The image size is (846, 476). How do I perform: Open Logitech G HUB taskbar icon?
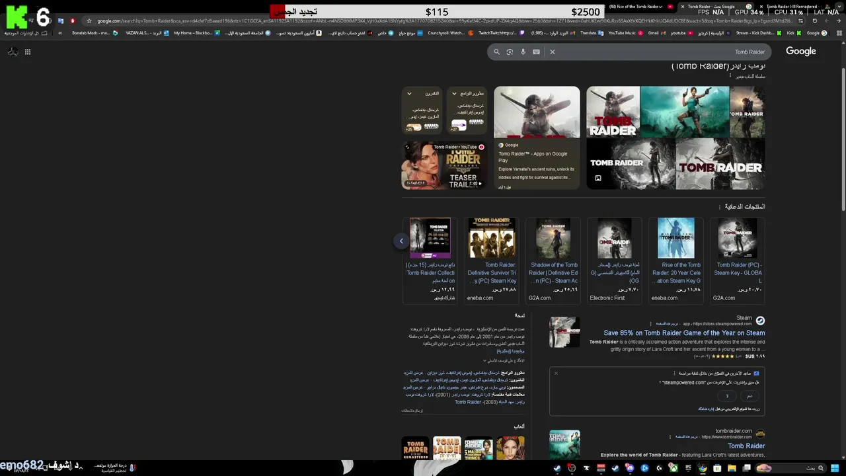[x=659, y=468]
